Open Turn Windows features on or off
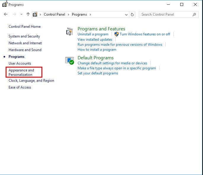The image size is (203, 175). coord(145,34)
